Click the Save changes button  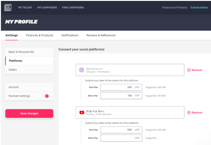coord(29,113)
